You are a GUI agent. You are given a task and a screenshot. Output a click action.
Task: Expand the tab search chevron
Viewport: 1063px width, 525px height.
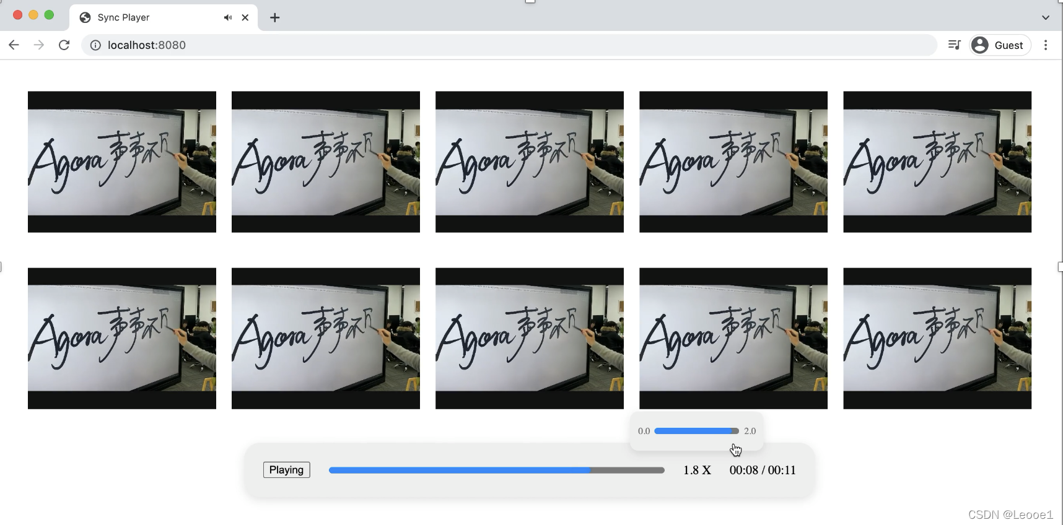click(x=1046, y=17)
